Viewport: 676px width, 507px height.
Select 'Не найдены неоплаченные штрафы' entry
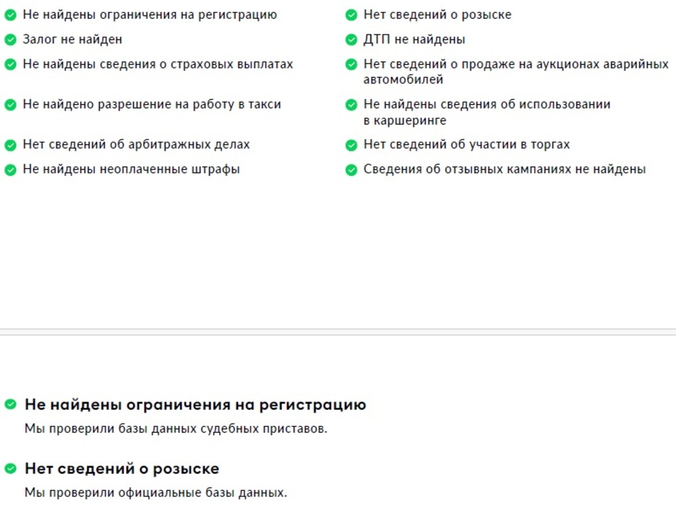(131, 169)
